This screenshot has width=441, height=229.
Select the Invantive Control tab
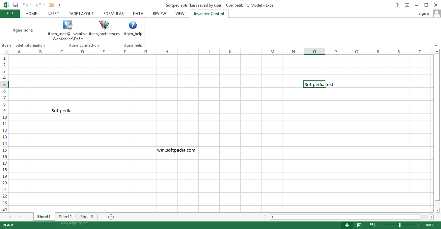point(209,14)
